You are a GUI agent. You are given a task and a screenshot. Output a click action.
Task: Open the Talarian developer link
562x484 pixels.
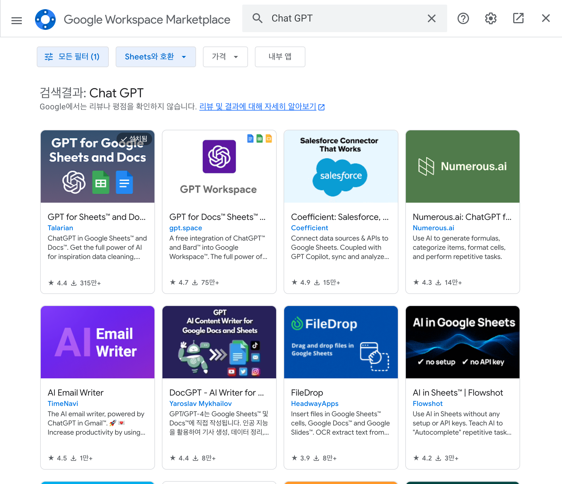coord(60,228)
